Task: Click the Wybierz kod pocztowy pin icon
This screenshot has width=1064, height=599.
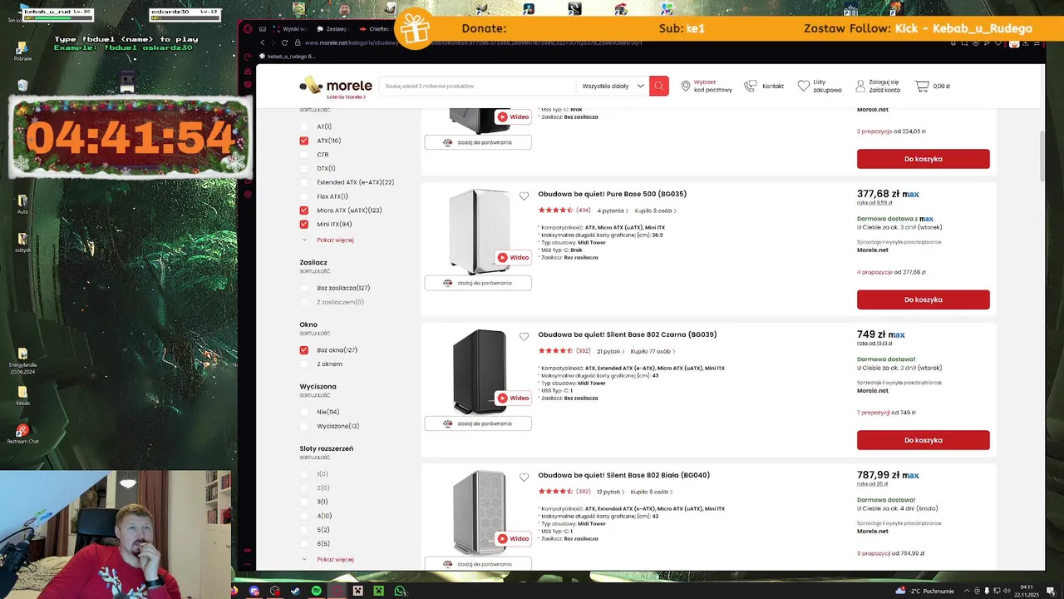Action: coord(686,86)
